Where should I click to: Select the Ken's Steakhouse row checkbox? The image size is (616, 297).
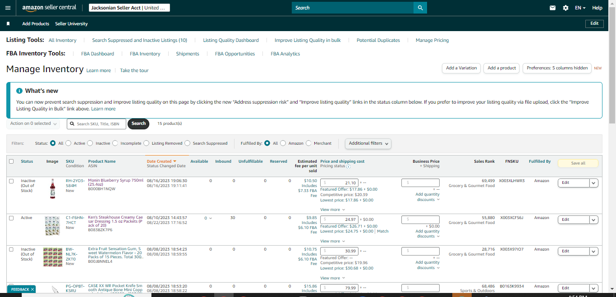tap(11, 218)
